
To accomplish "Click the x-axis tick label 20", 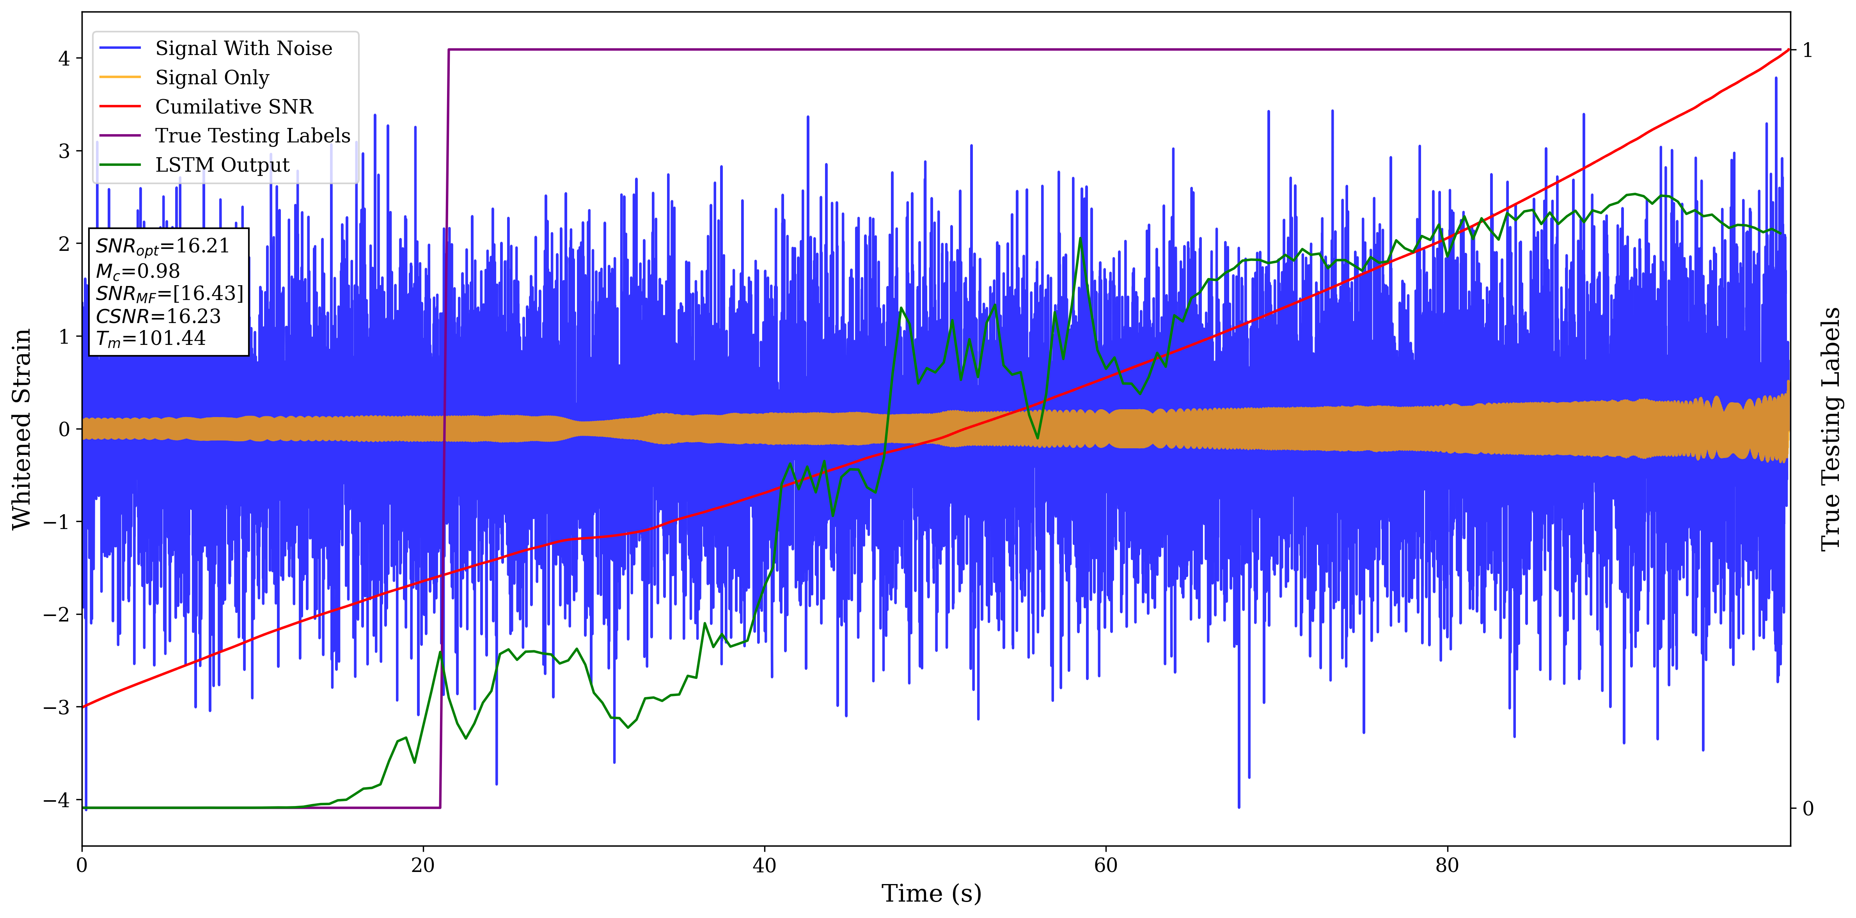I will point(423,865).
